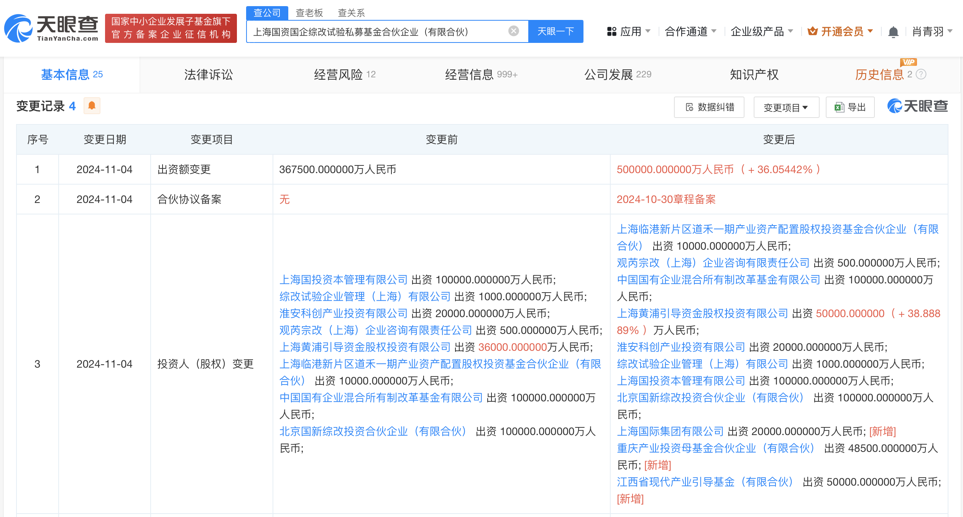Open 综改试验企业管理 link in 变更前 column

pyautogui.click(x=365, y=296)
